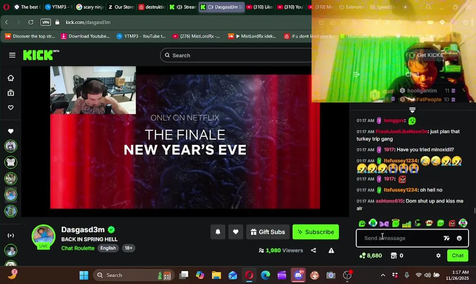Open YTMP3 - YouTube t... bookmark
Screen dimensions: 476x284
point(141,36)
